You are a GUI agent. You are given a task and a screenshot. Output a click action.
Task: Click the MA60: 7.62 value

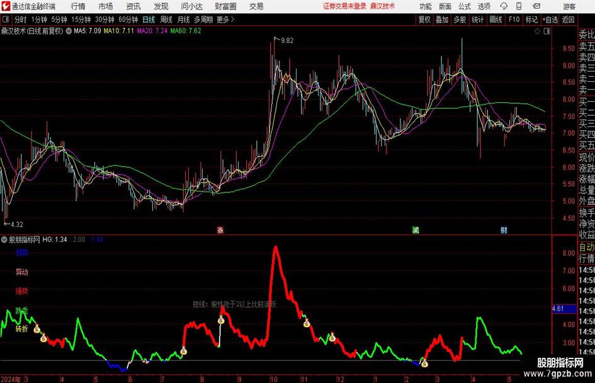click(x=186, y=31)
